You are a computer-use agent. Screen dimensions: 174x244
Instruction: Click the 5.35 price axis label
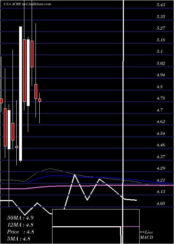tap(161, 16)
